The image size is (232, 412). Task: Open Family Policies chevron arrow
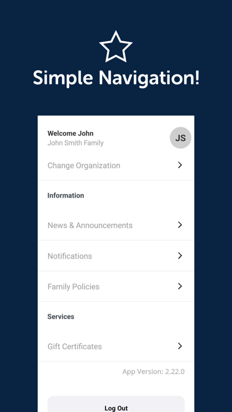coord(180,286)
